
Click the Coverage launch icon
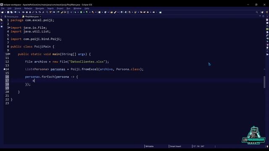point(87,12)
